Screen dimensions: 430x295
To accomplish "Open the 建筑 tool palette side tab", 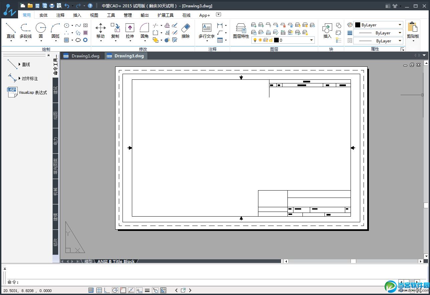I will (x=56, y=90).
